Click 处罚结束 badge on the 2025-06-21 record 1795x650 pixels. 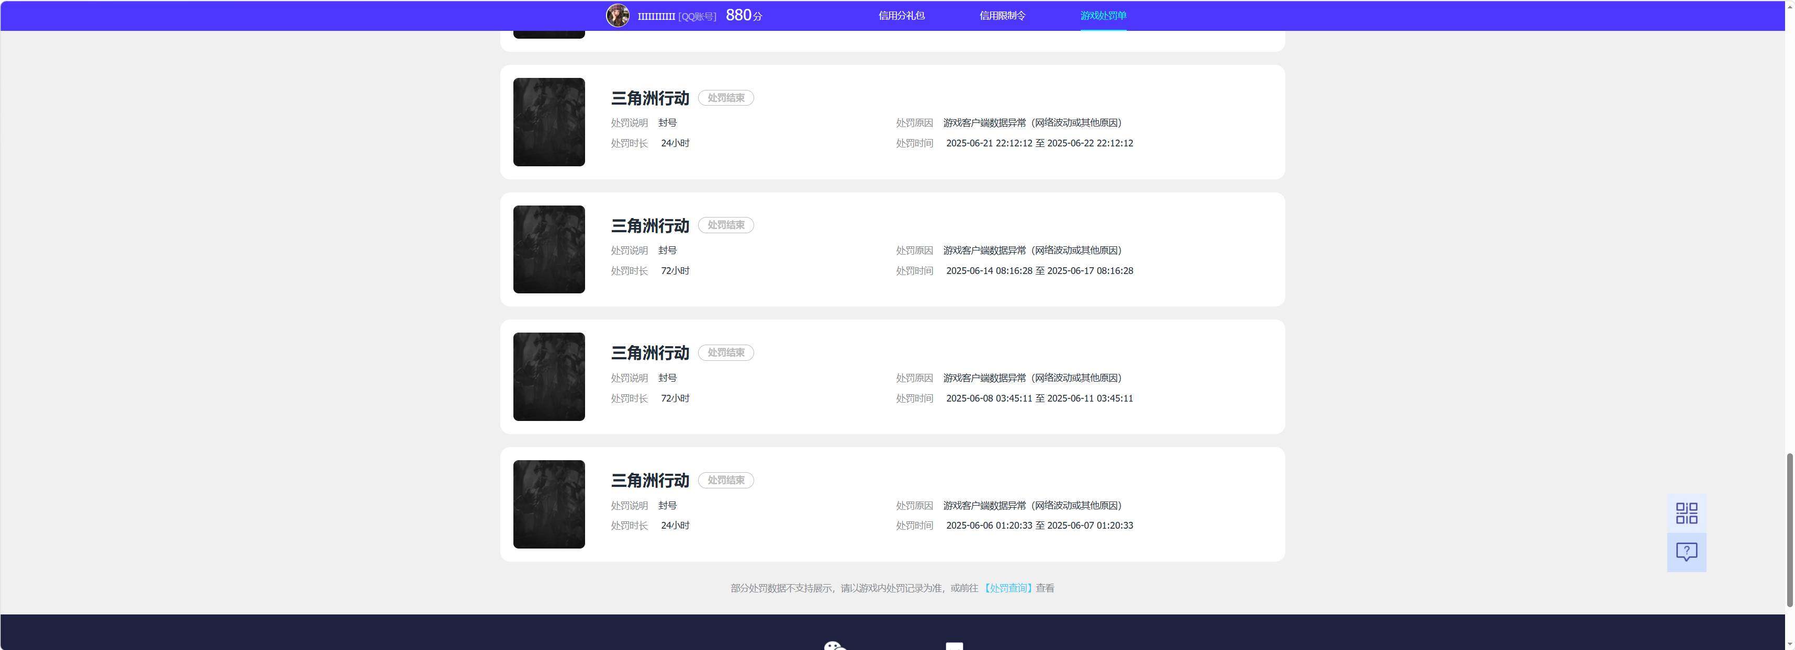pos(726,98)
